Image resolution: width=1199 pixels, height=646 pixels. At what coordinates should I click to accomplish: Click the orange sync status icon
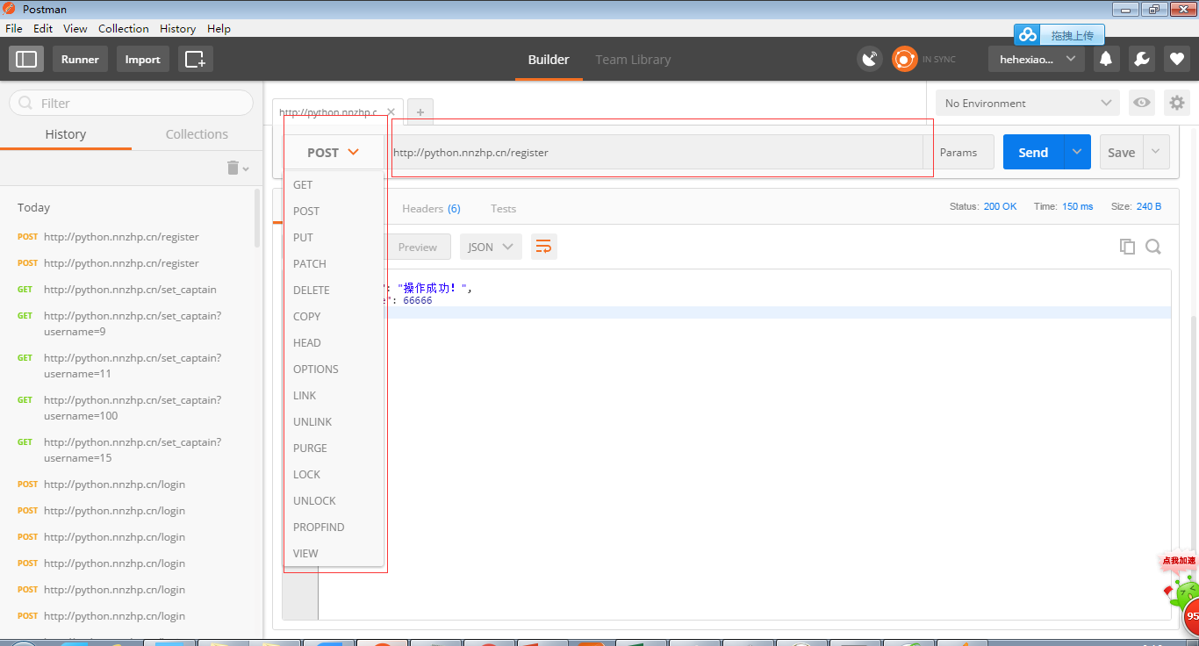[904, 60]
